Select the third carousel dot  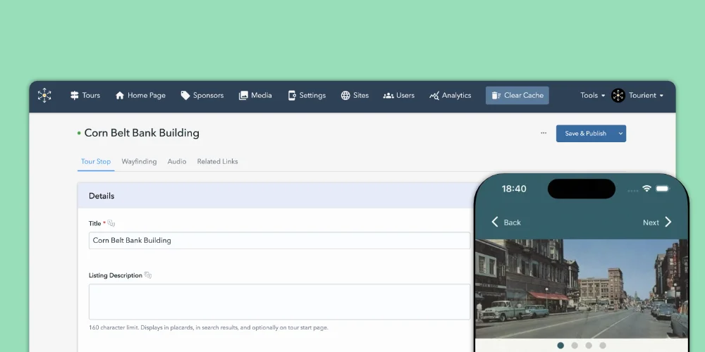[x=589, y=345]
